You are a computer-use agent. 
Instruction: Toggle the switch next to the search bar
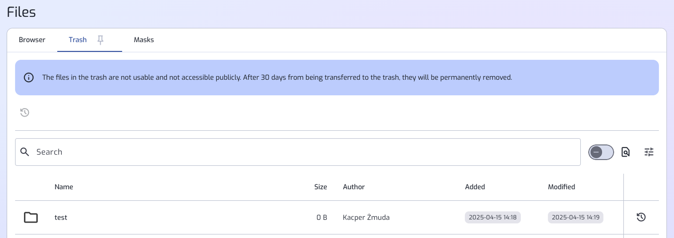601,152
